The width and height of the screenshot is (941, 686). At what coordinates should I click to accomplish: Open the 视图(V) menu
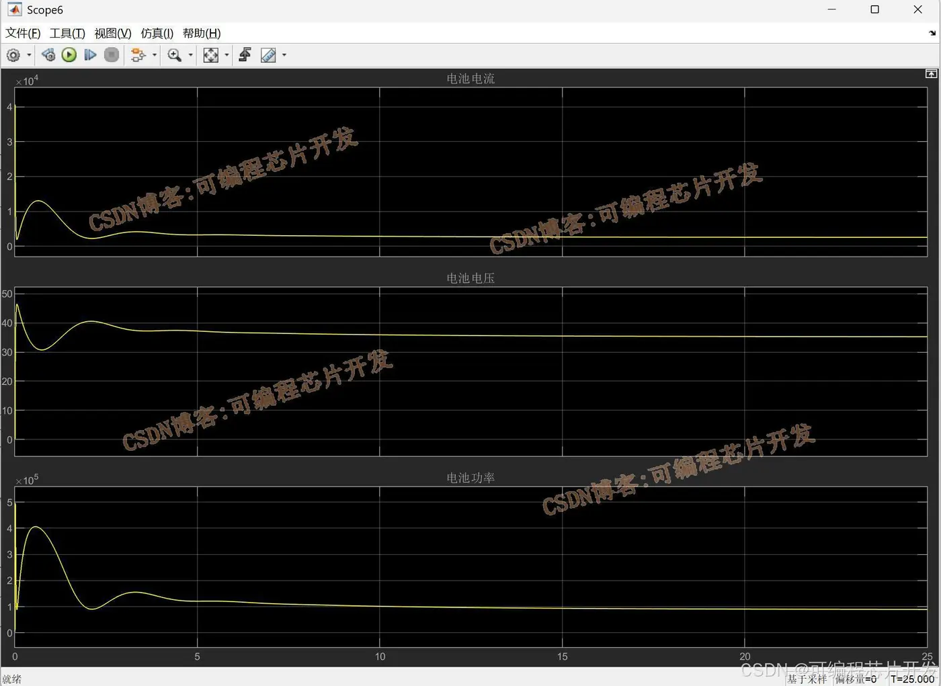tap(113, 33)
